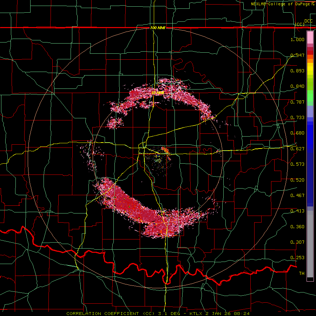Click the 0.680 scale value

(297, 133)
